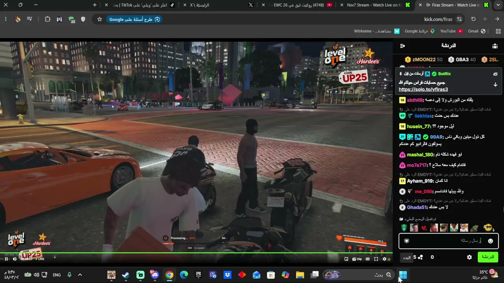Open the taskbar microphone indicator
Screen dimensions: 504x283
69,275
